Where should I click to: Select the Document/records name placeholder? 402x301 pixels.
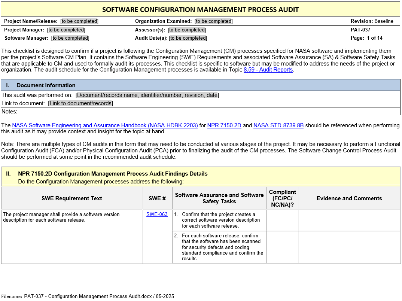point(147,95)
